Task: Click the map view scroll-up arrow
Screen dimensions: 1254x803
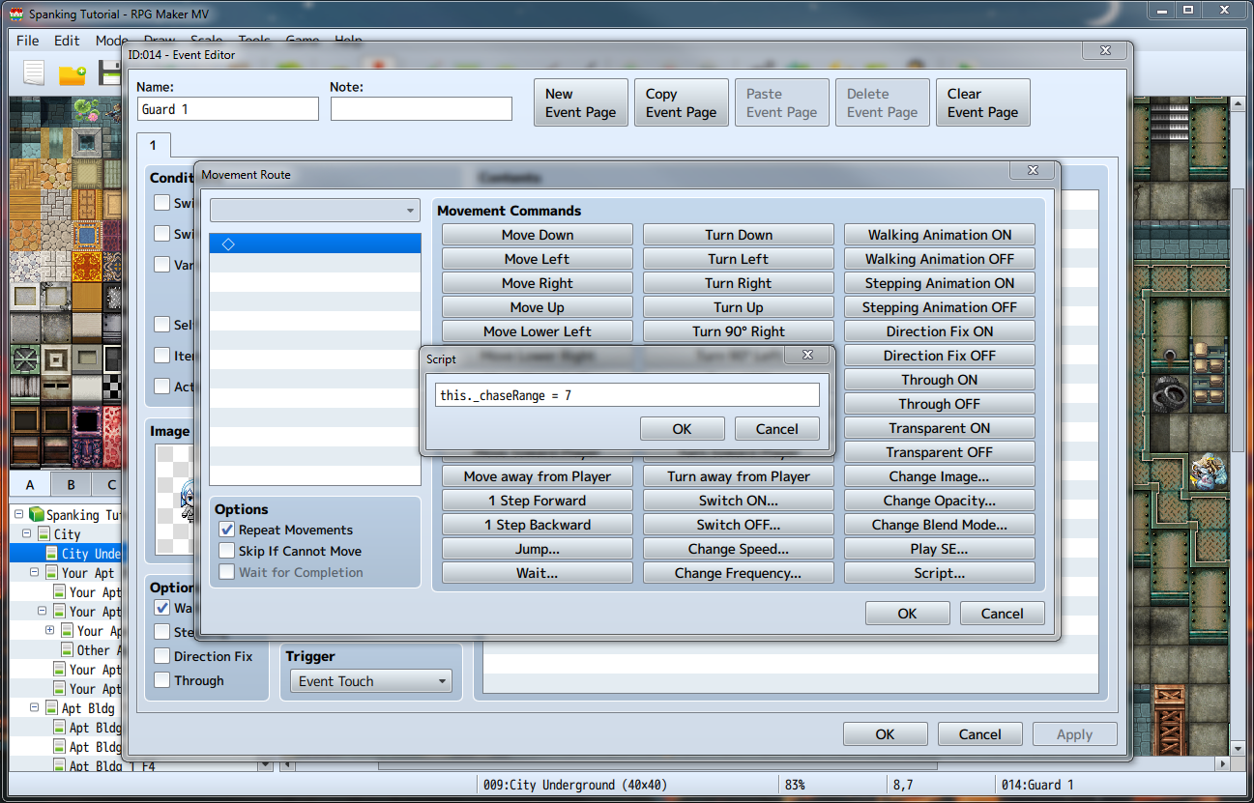Action: pyautogui.click(x=1238, y=102)
